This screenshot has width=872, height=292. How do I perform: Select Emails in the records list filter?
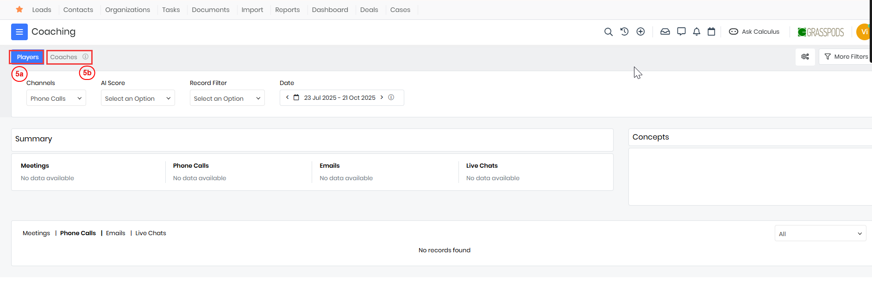coord(115,233)
